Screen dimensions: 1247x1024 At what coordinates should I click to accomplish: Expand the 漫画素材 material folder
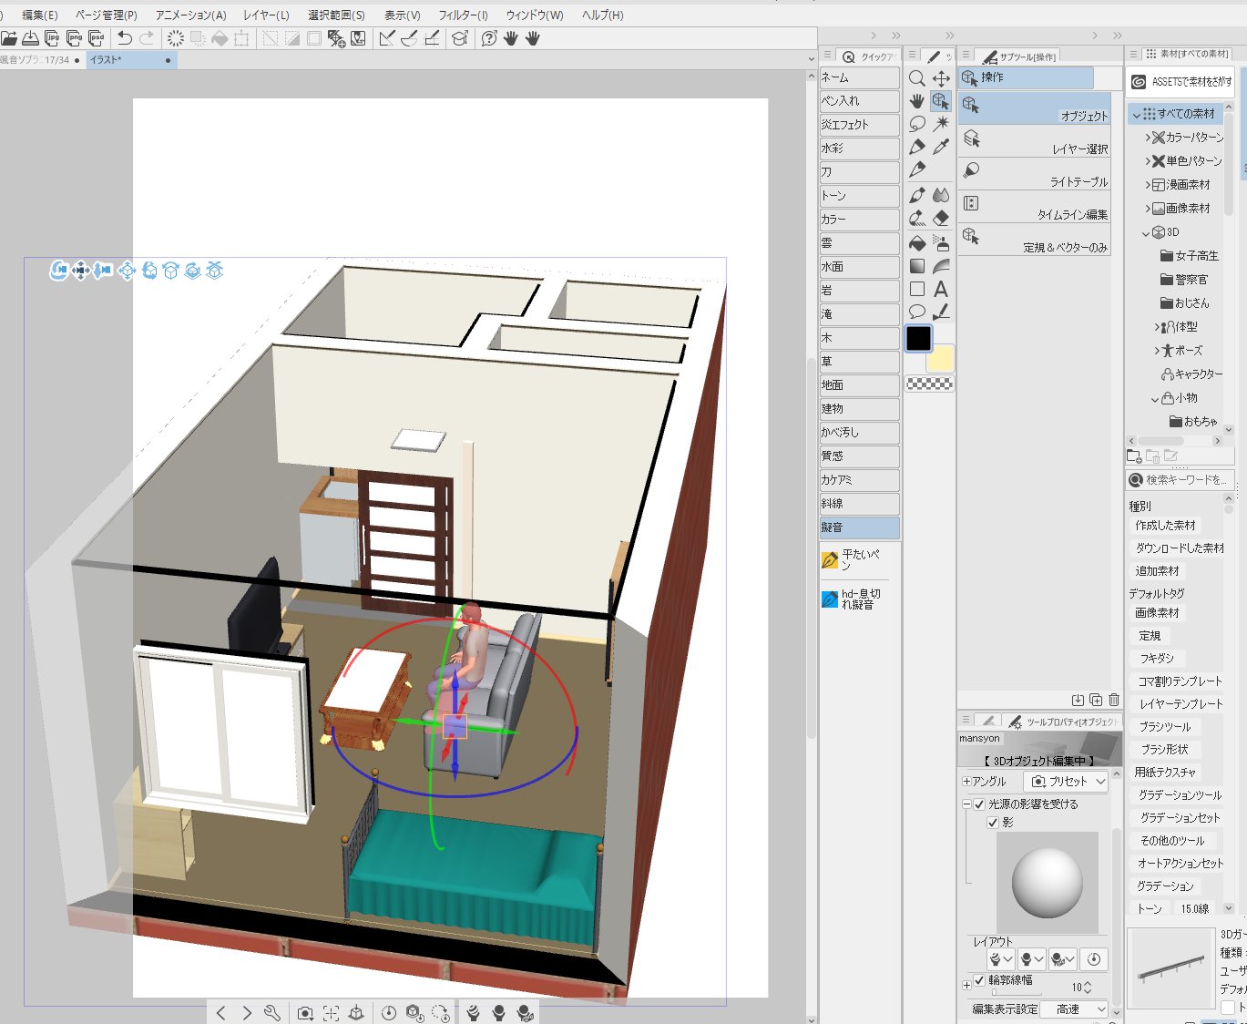point(1148,185)
